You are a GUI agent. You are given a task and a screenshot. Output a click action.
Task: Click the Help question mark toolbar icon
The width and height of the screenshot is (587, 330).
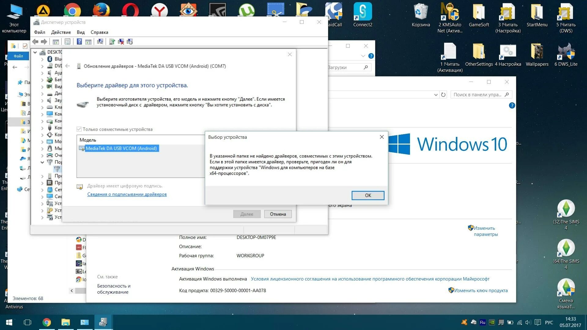coord(79,42)
